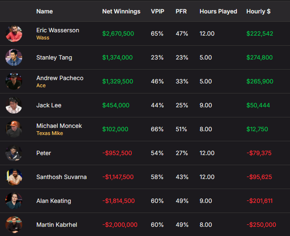Image resolution: width=290 pixels, height=236 pixels.
Task: Sort by the Name column header
Action: point(45,11)
